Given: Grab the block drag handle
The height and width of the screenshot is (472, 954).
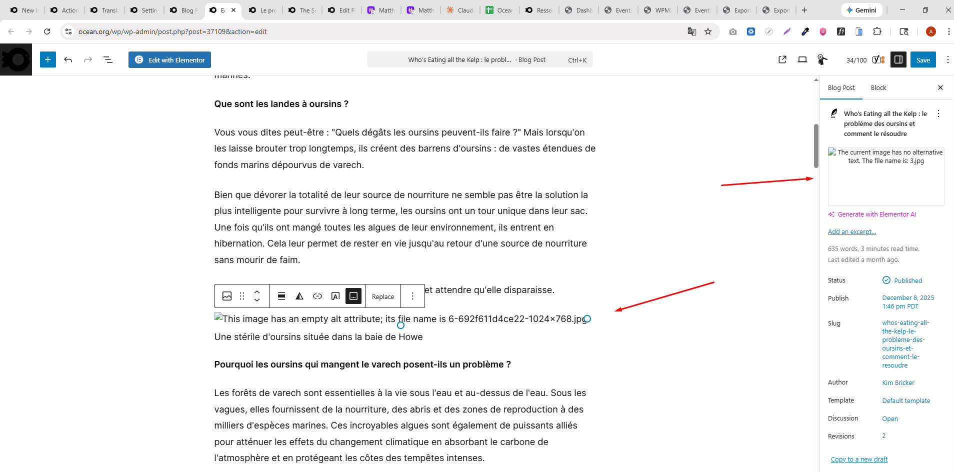Looking at the screenshot, I should (242, 296).
